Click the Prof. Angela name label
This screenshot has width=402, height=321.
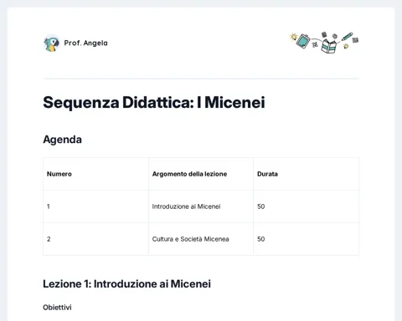click(x=85, y=43)
